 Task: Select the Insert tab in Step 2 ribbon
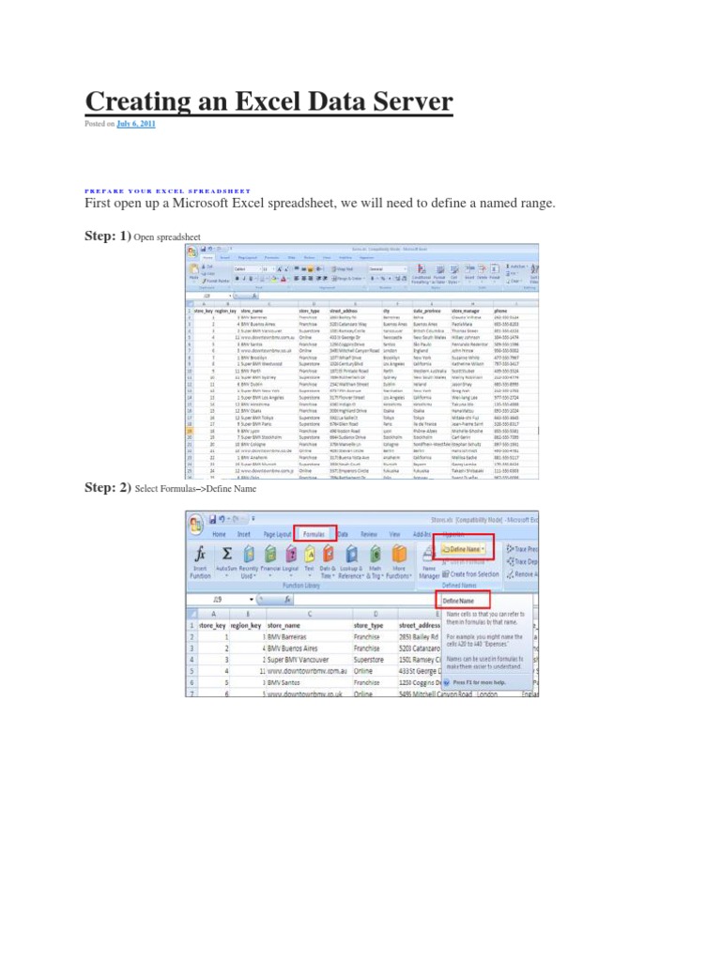[244, 534]
